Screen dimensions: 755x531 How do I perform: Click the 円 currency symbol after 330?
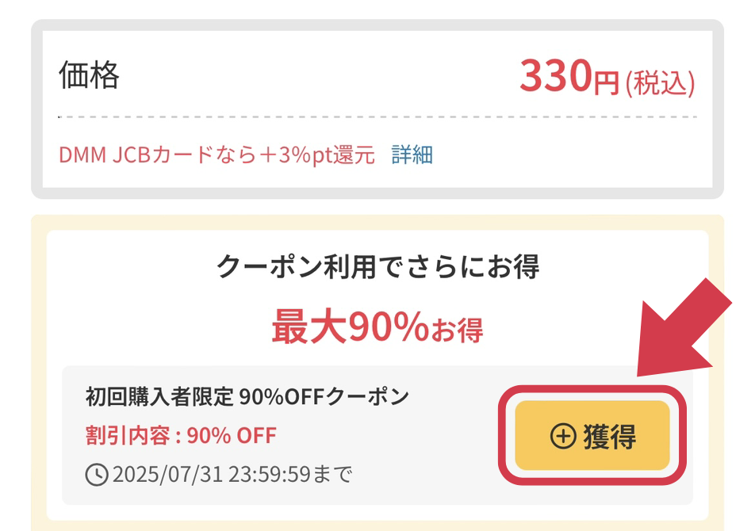click(x=606, y=82)
